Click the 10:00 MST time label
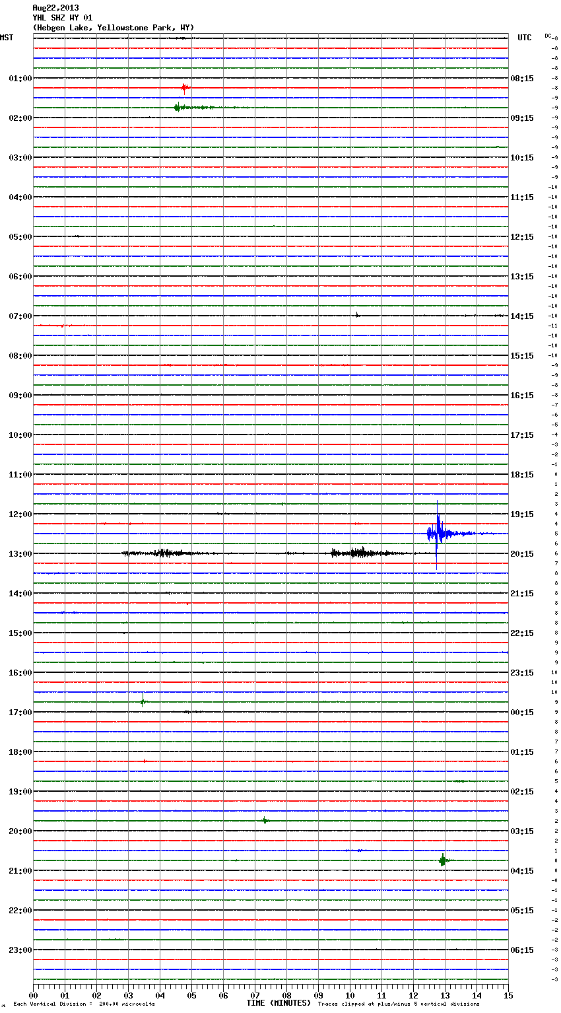Image resolution: width=561 pixels, height=1013 pixels. (x=20, y=435)
